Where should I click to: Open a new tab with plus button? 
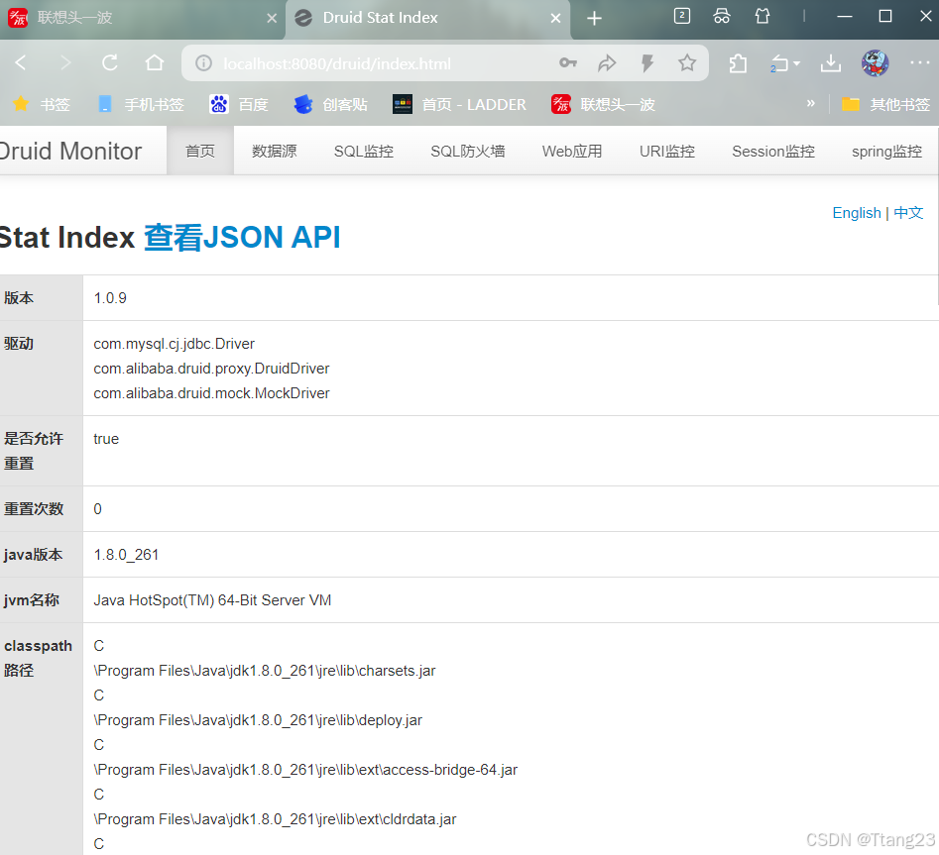594,19
